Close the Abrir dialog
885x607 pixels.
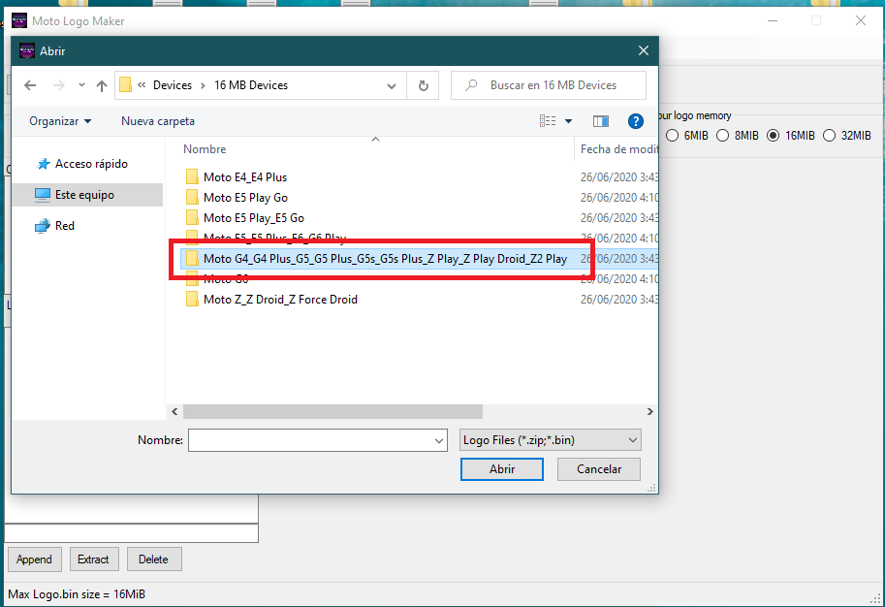[644, 50]
